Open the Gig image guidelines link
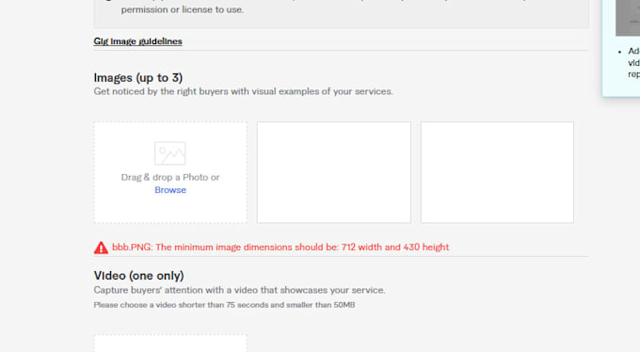This screenshot has height=352, width=640. click(x=137, y=41)
